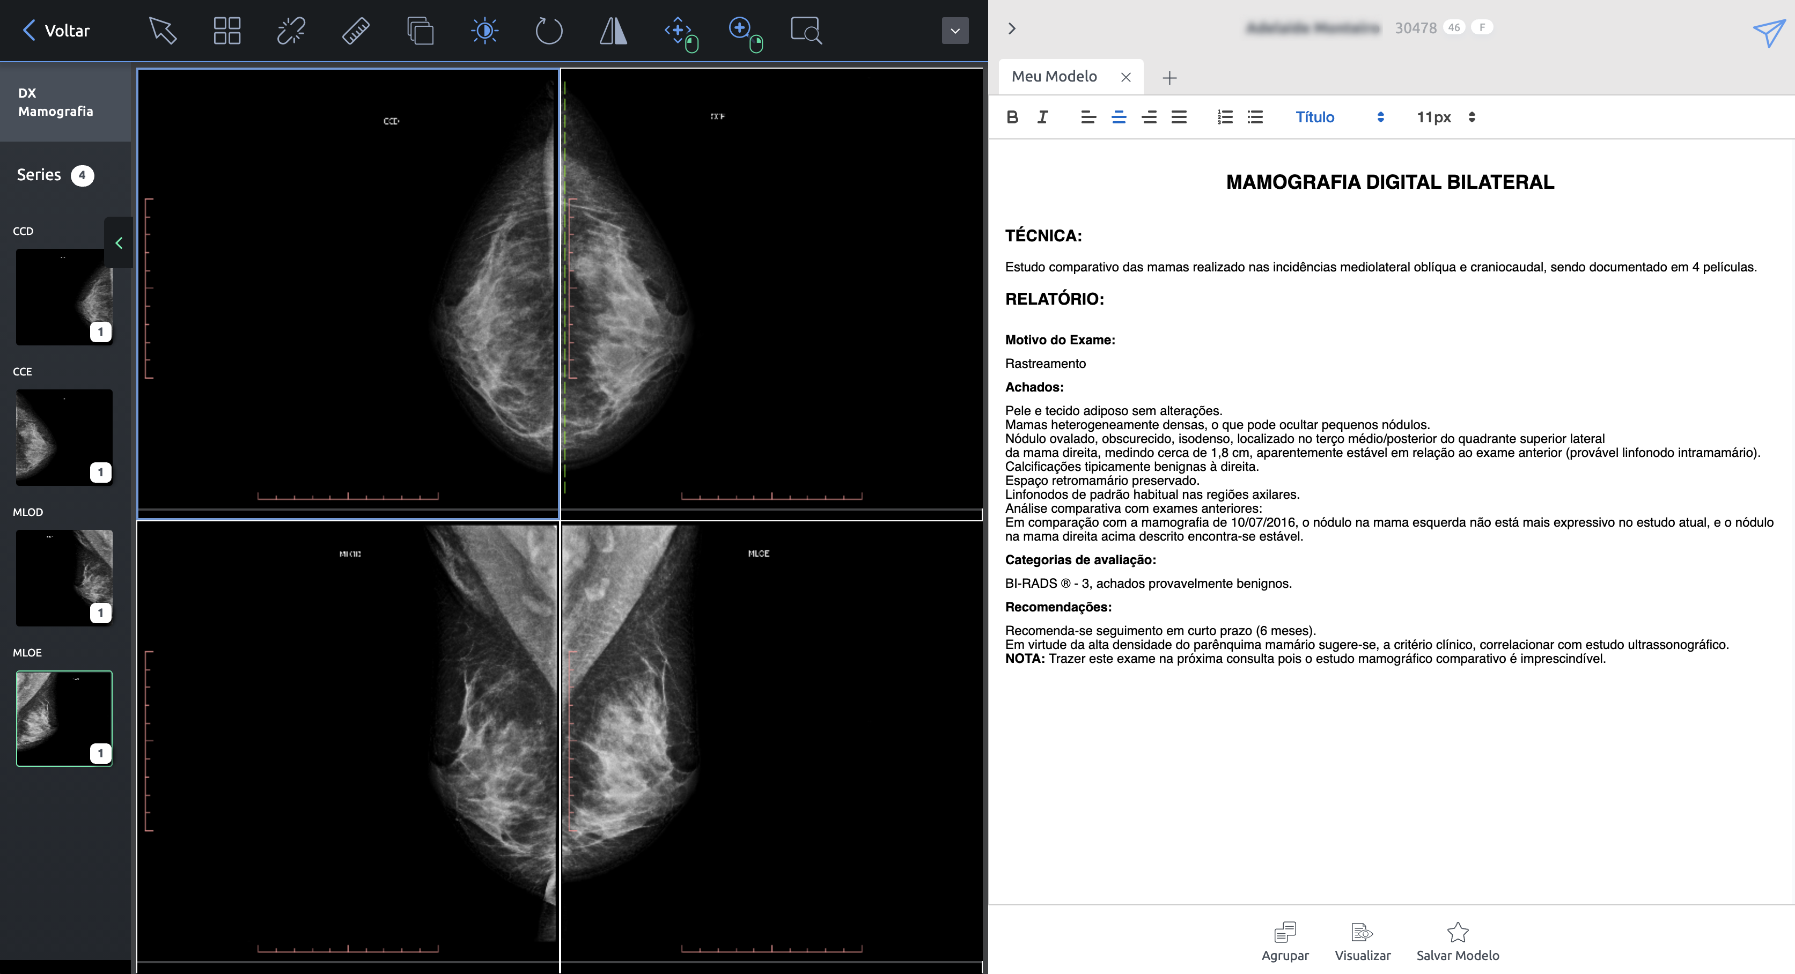
Task: Activate the stacked images tool
Action: click(x=420, y=31)
